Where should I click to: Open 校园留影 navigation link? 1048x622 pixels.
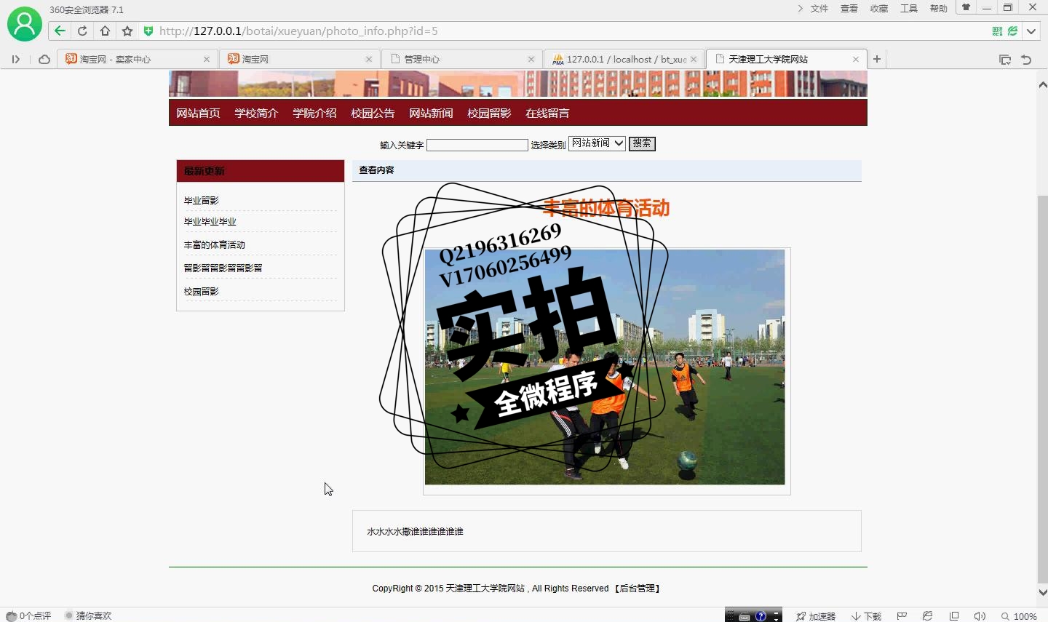[489, 113]
